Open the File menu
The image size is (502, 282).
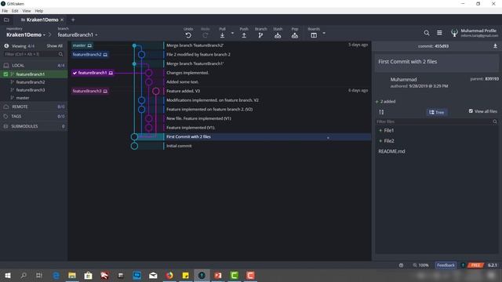tap(5, 11)
